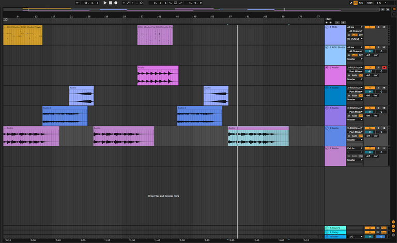Unfold the A Reverb return track

coord(327,228)
